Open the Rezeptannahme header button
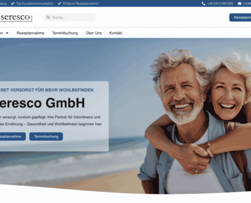Viewport: 251px width, 203px height. click(x=240, y=17)
